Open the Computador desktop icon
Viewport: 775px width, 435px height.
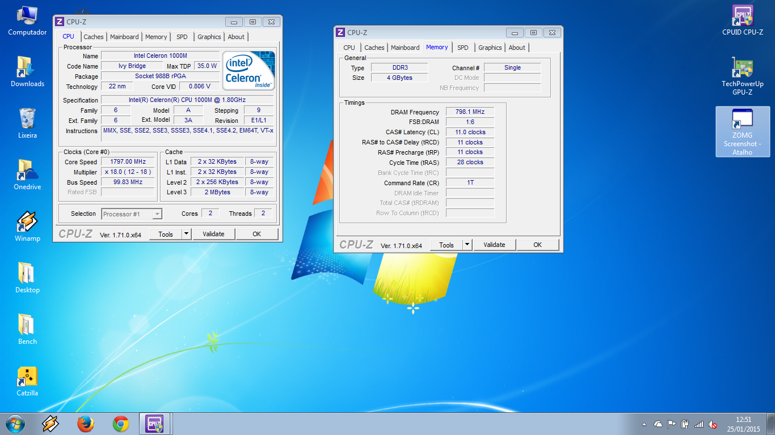pyautogui.click(x=27, y=22)
